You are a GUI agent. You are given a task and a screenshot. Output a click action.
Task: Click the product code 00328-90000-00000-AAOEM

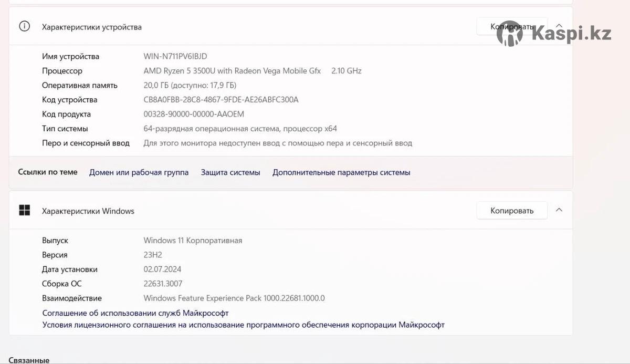[194, 114]
